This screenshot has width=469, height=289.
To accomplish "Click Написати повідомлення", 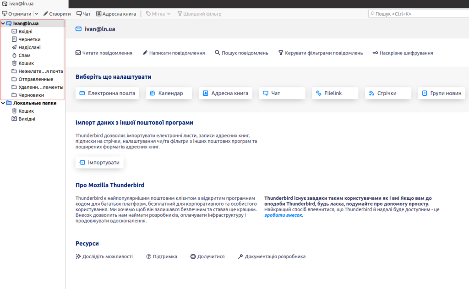I will (x=174, y=53).
